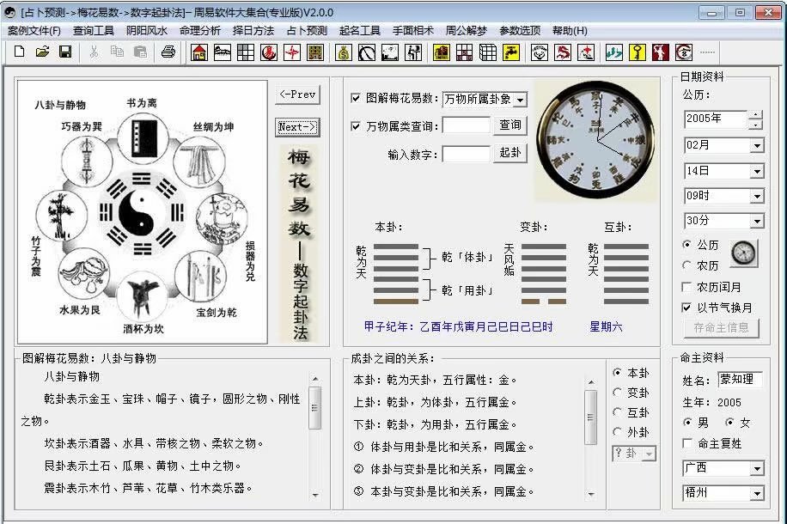This screenshot has width=787, height=524.
Task: Click the small clock icon beside 公历
Action: pyautogui.click(x=744, y=253)
